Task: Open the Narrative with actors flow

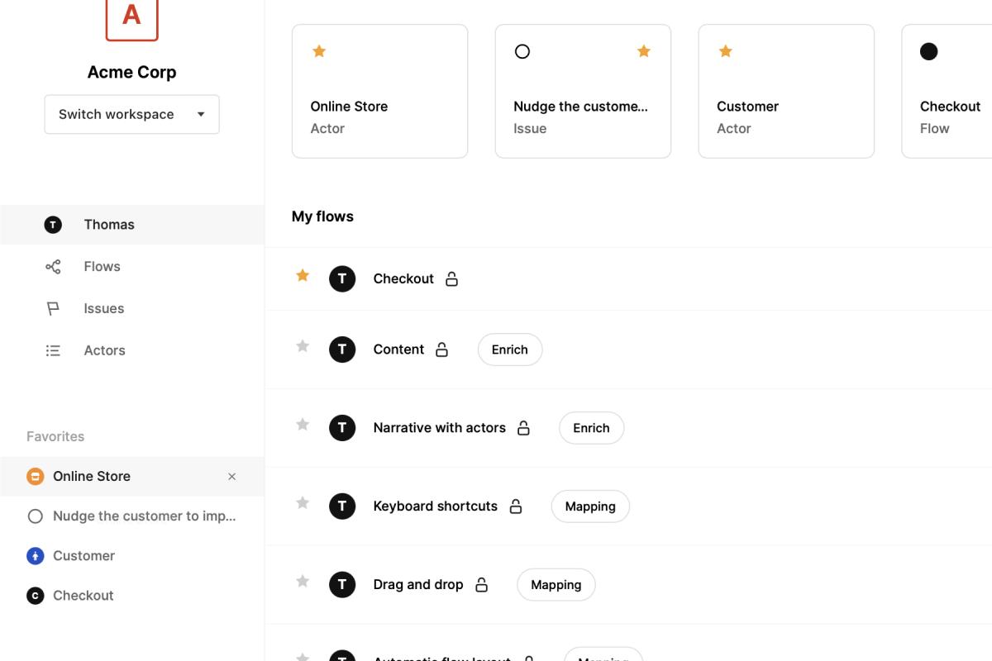Action: point(439,428)
